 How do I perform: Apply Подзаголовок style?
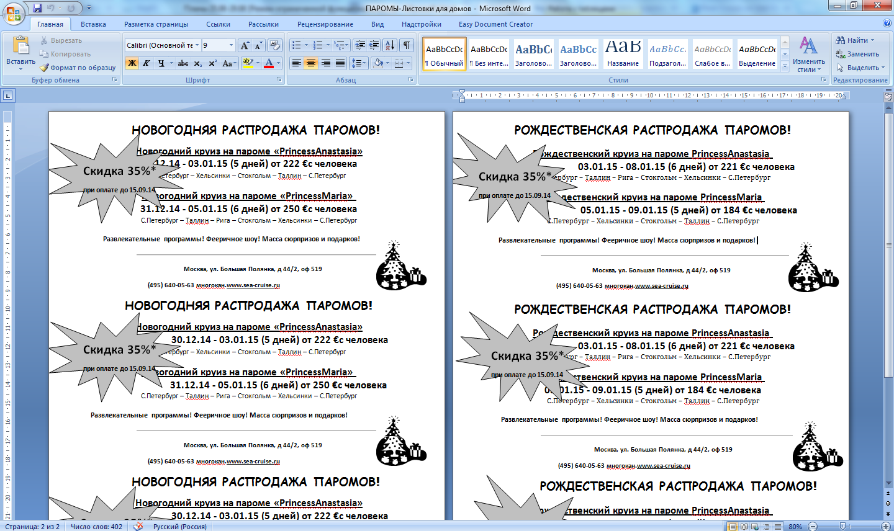click(668, 54)
